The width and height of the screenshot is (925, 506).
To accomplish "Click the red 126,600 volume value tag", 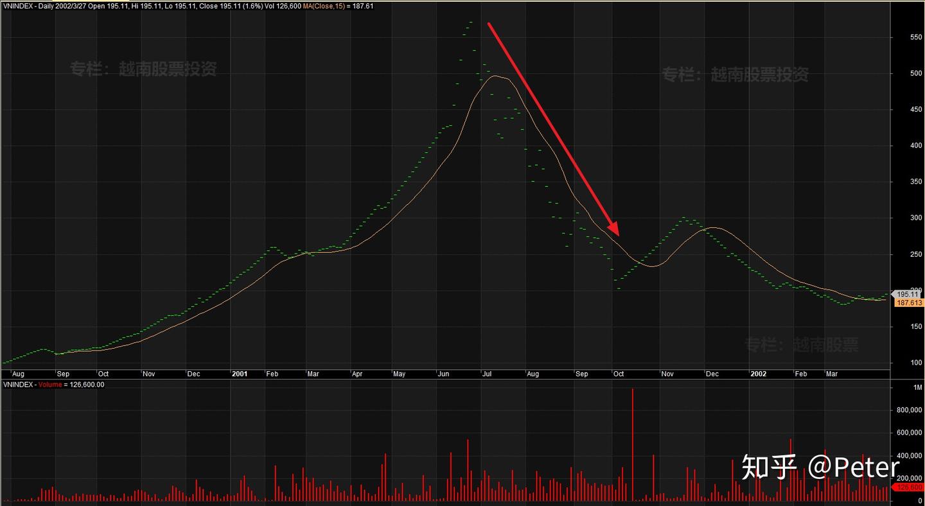I will point(906,487).
